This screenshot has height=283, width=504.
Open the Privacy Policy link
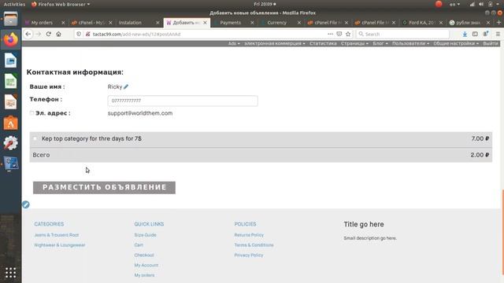249,255
